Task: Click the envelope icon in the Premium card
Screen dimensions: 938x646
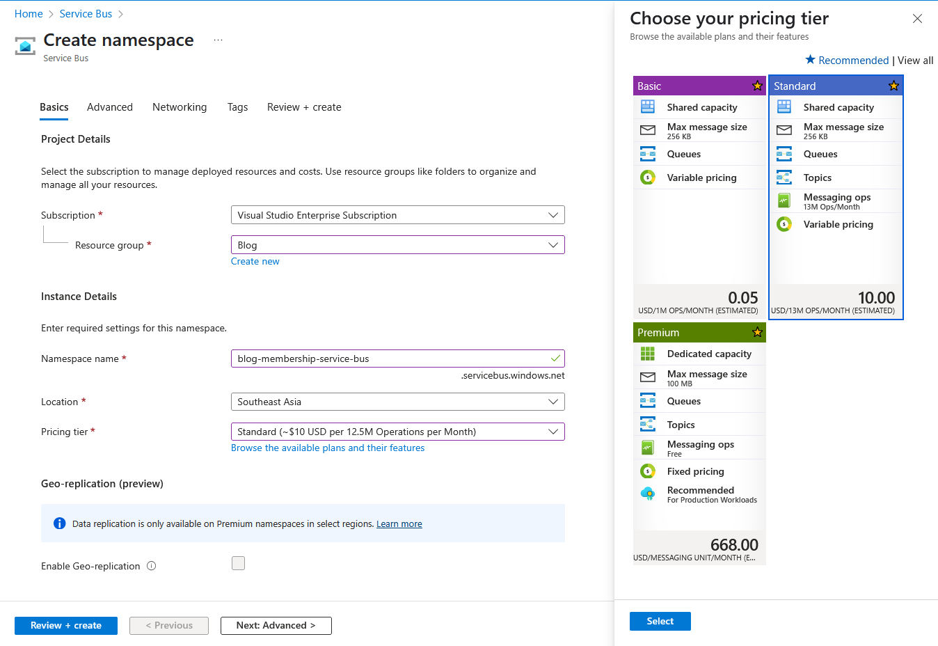Action: pyautogui.click(x=648, y=377)
